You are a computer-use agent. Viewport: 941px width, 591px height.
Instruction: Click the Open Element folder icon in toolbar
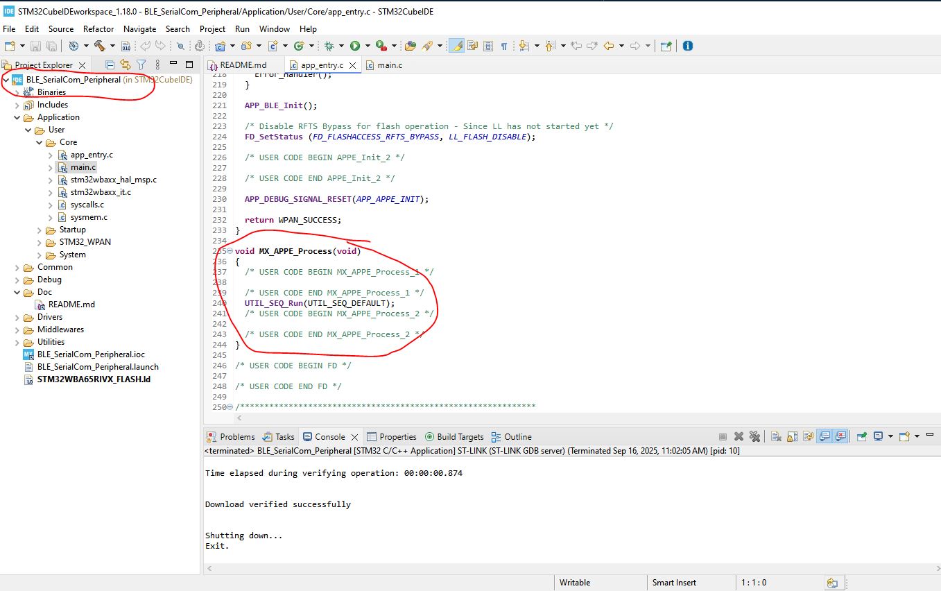pyautogui.click(x=410, y=46)
